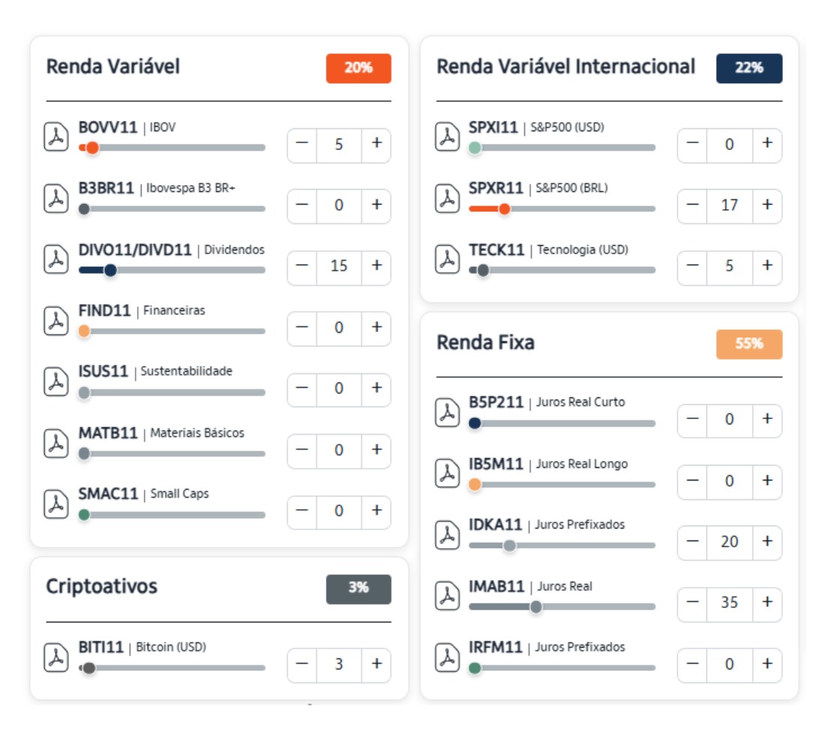Open the IDKA11 PDF document icon
Screen dimensions: 827x731
point(448,535)
